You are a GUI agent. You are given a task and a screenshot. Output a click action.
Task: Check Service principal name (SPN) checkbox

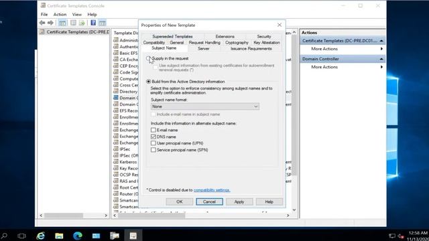[154, 150]
